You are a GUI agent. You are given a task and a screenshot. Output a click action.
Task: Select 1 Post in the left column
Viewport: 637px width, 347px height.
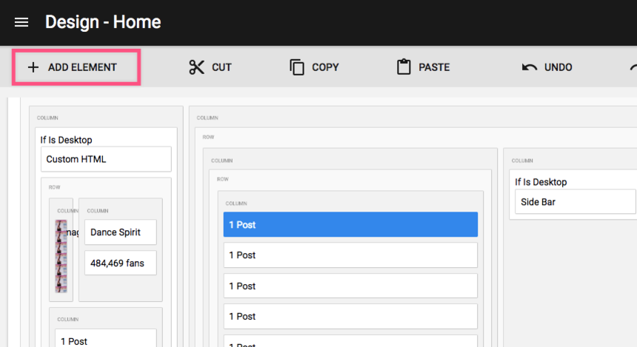(x=104, y=340)
